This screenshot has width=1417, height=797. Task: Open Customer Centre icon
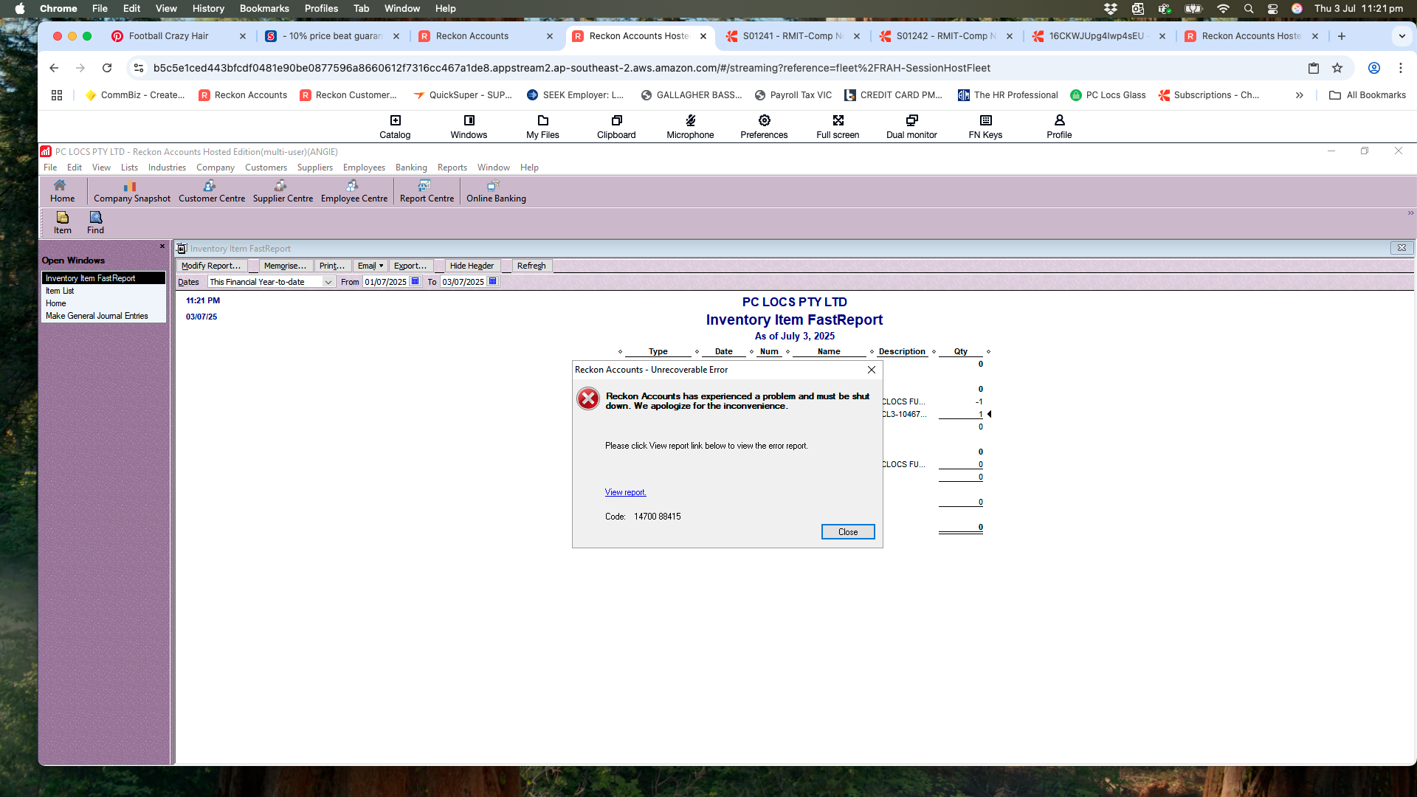[x=211, y=191]
